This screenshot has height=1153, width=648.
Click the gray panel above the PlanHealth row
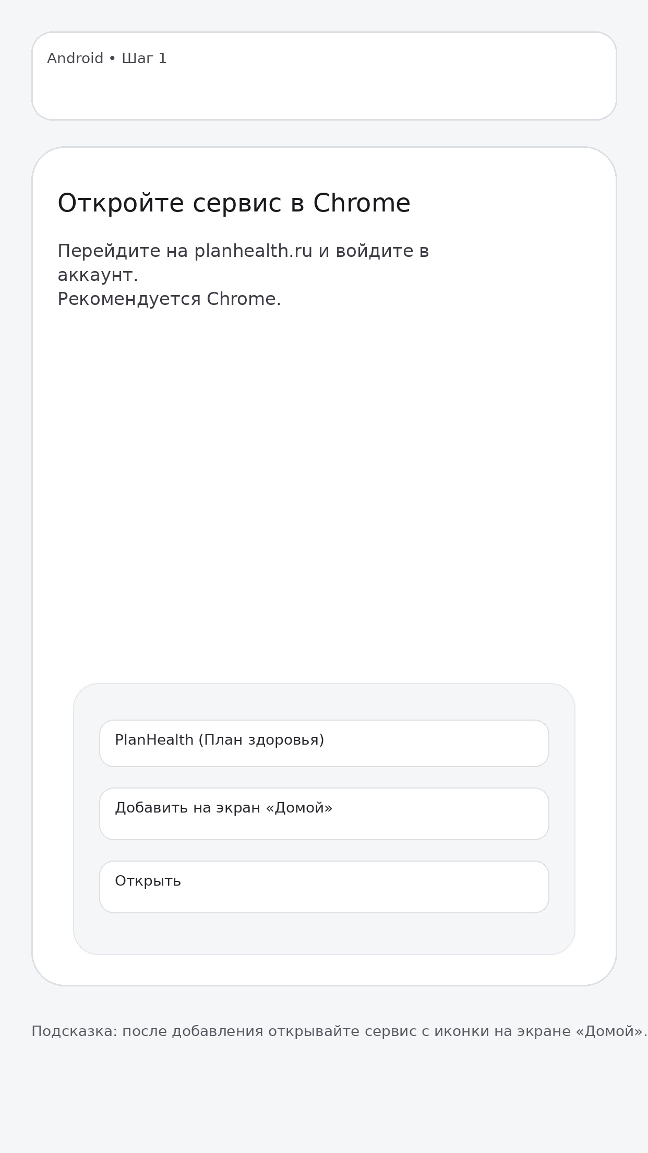point(323,701)
